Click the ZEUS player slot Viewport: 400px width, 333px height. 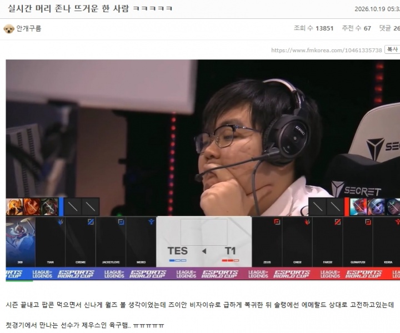click(x=267, y=241)
